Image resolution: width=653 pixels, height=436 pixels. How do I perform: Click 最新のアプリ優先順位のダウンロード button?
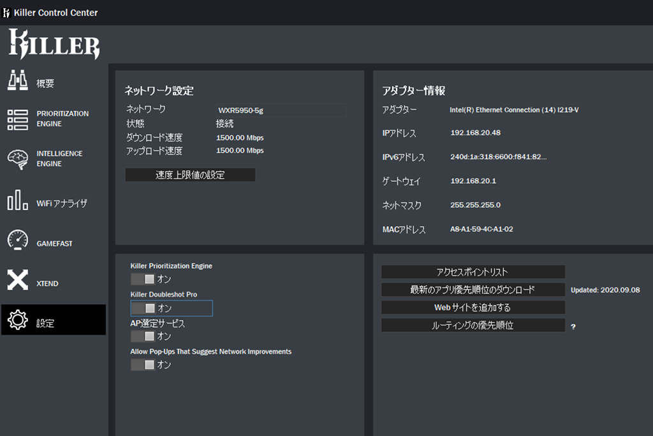(473, 290)
